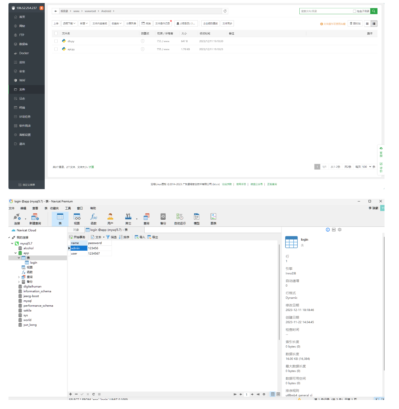Click Navicat 新建查询 toolbar icon
Screen dimensions: 399x409
pyautogui.click(x=35, y=219)
